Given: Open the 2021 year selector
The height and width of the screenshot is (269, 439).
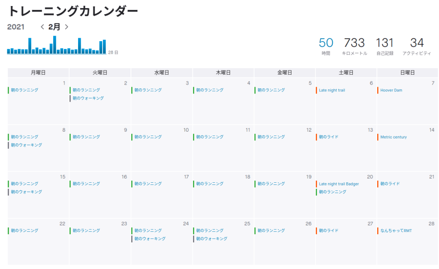Looking at the screenshot, I should 16,27.
